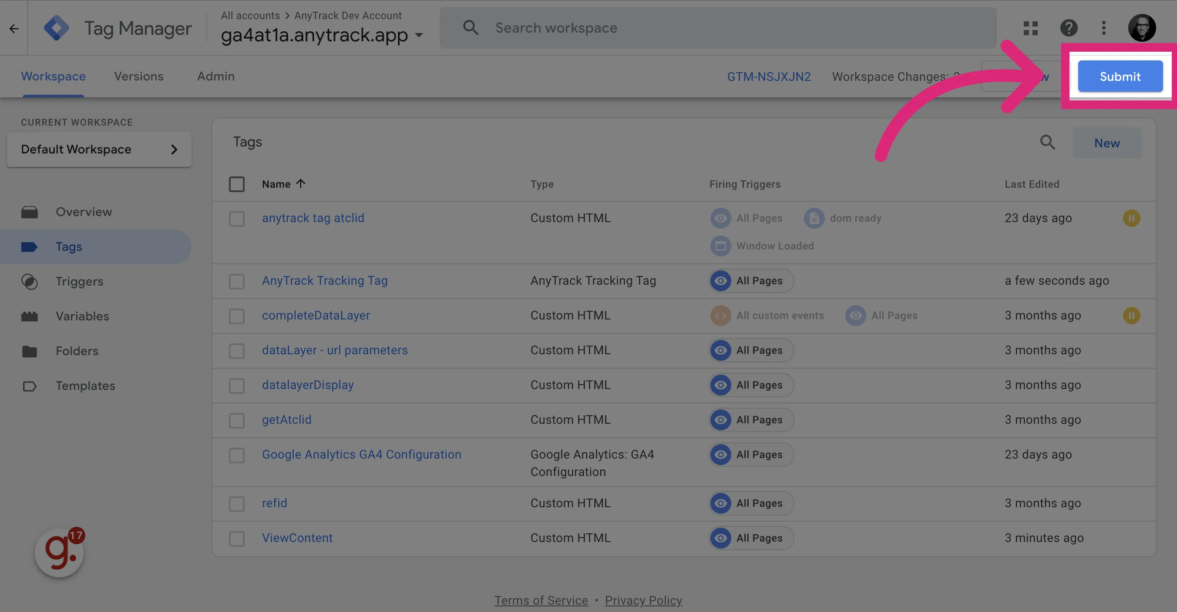Open the three-dot more options menu
The image size is (1177, 612).
(x=1103, y=28)
